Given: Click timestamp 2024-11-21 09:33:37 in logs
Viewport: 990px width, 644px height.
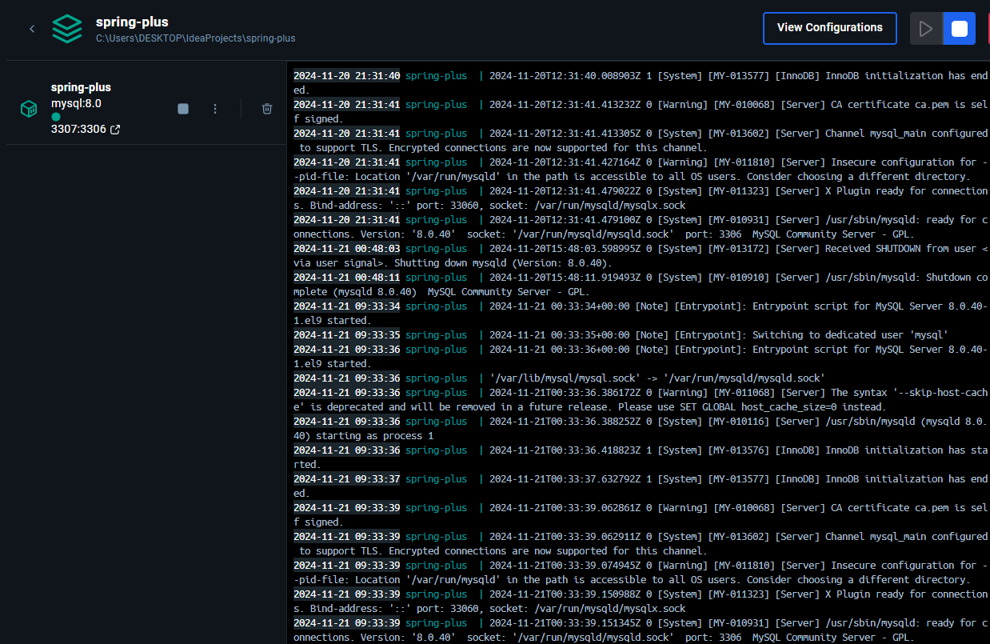Looking at the screenshot, I should point(347,479).
